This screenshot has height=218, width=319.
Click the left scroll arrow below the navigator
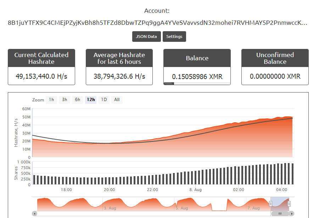click(x=34, y=213)
